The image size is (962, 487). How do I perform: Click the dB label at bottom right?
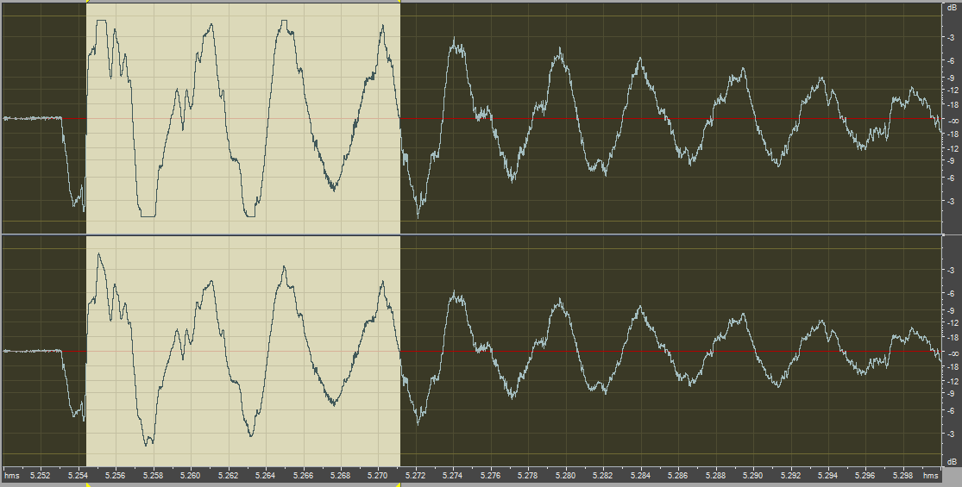tap(952, 463)
